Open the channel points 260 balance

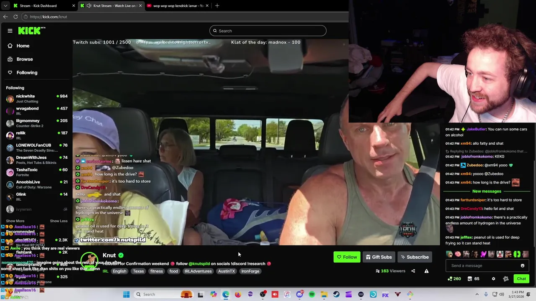click(x=454, y=279)
